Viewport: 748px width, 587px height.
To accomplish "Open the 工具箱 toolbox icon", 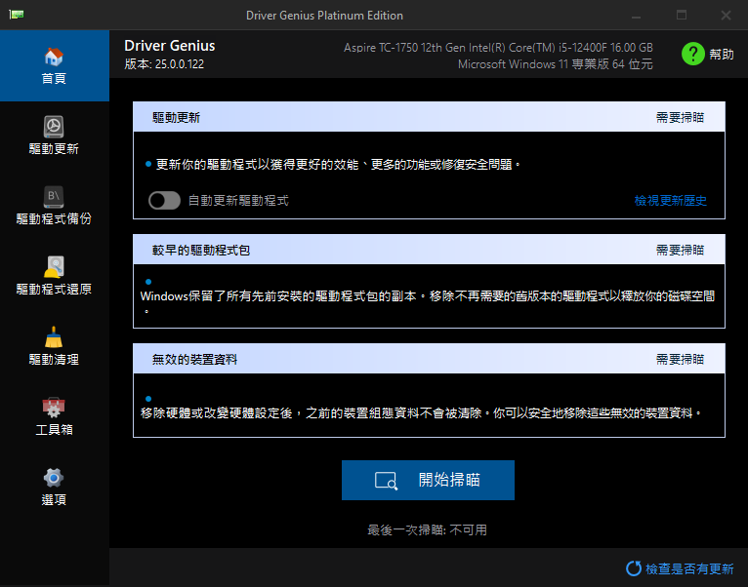I will coord(54,408).
